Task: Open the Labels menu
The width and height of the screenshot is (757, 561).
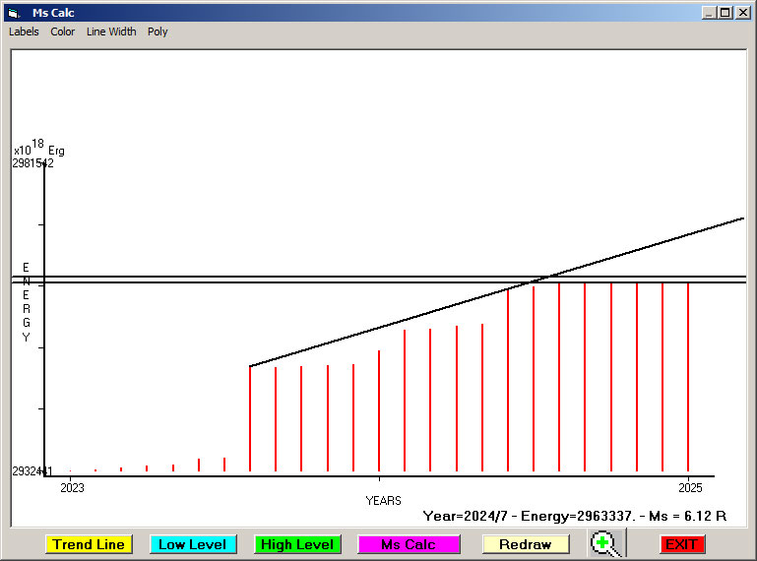Action: [24, 31]
